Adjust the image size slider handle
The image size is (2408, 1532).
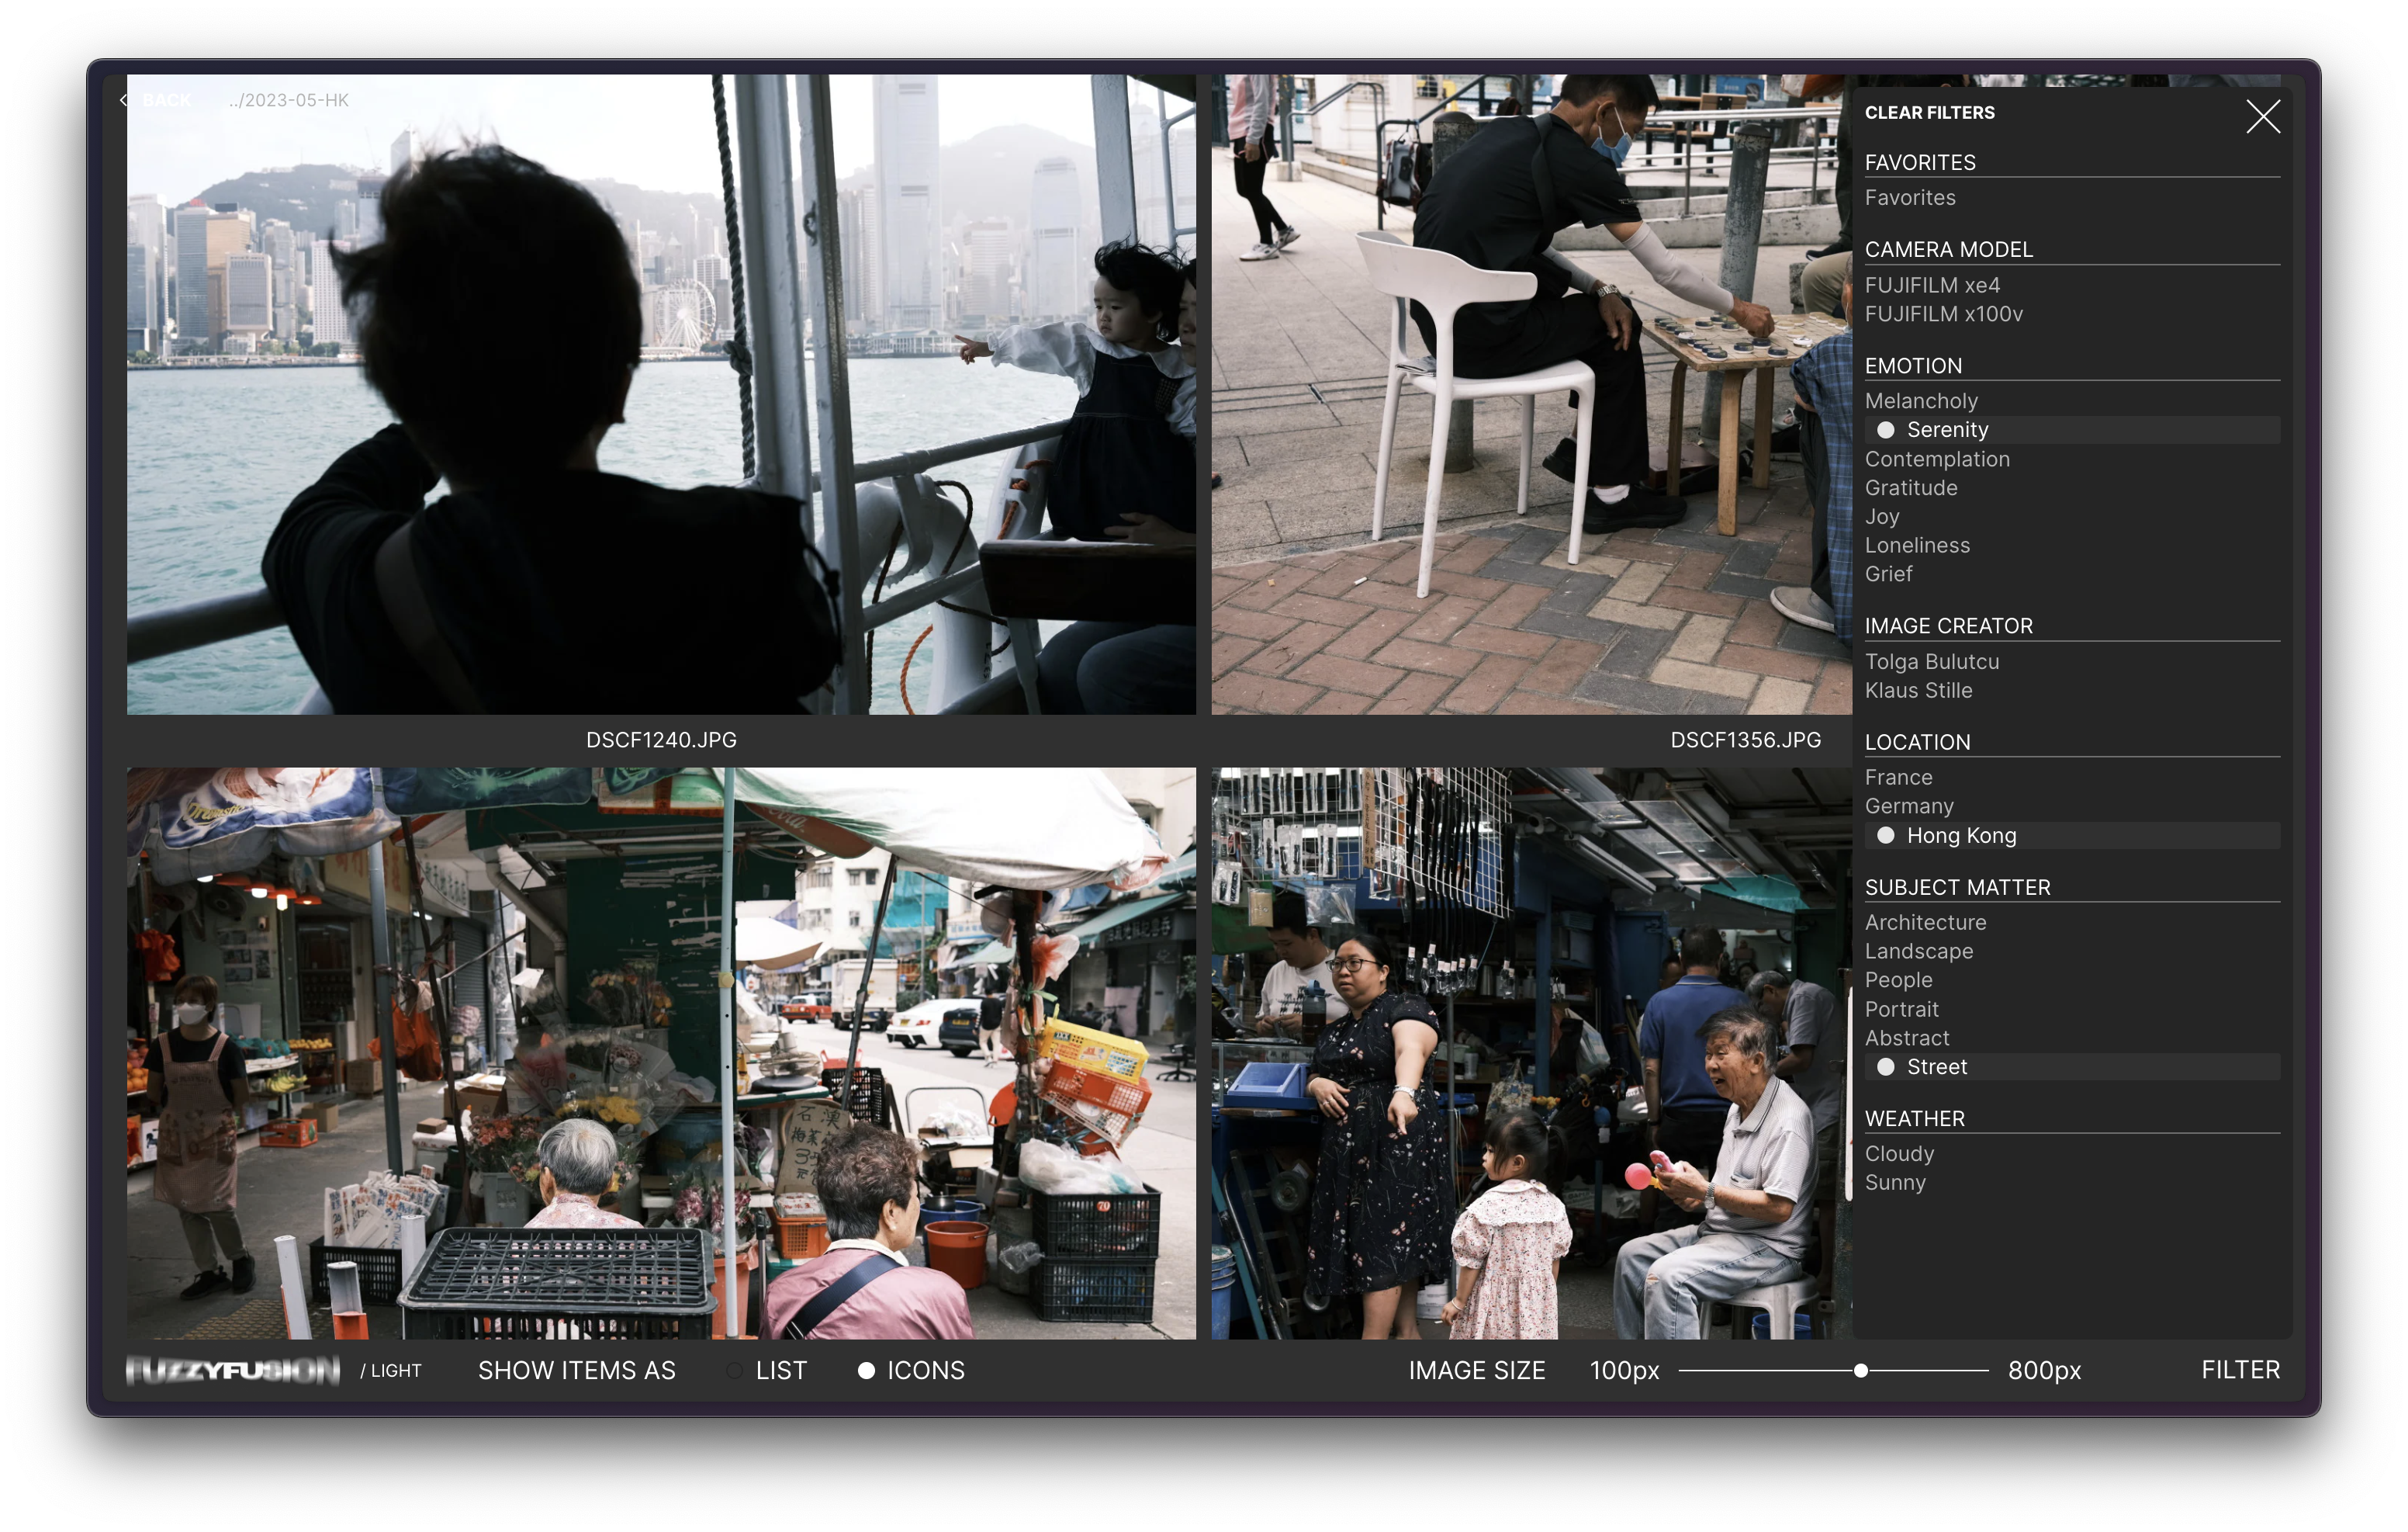(x=1860, y=1371)
